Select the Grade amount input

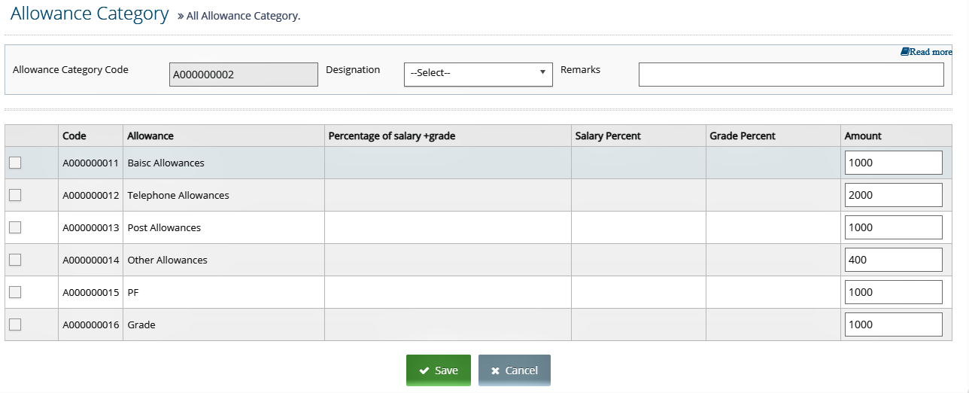(x=894, y=324)
